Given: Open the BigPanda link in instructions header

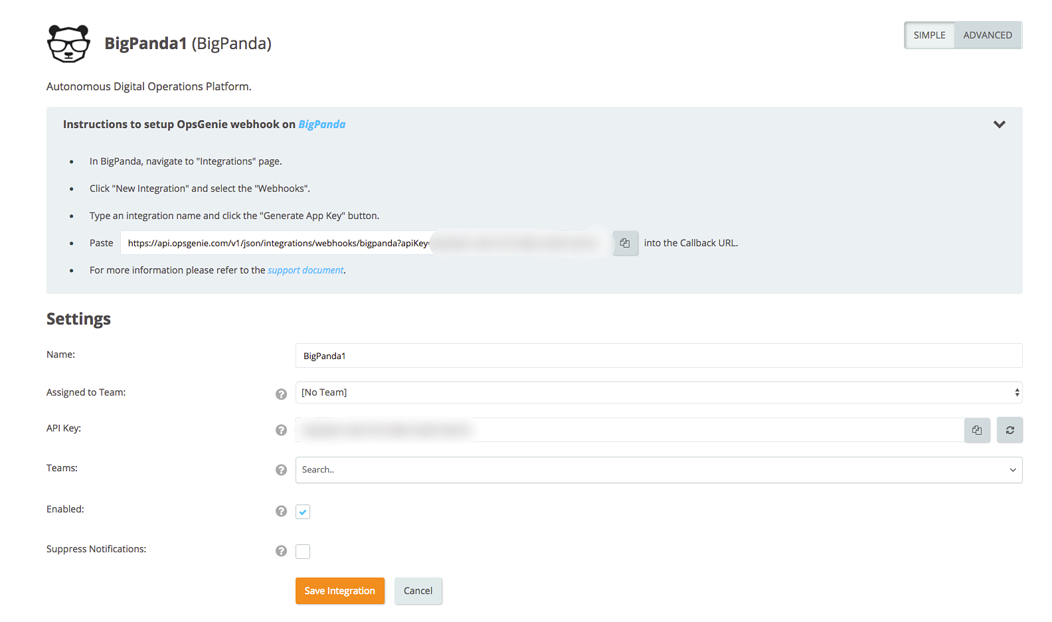Looking at the screenshot, I should [322, 124].
